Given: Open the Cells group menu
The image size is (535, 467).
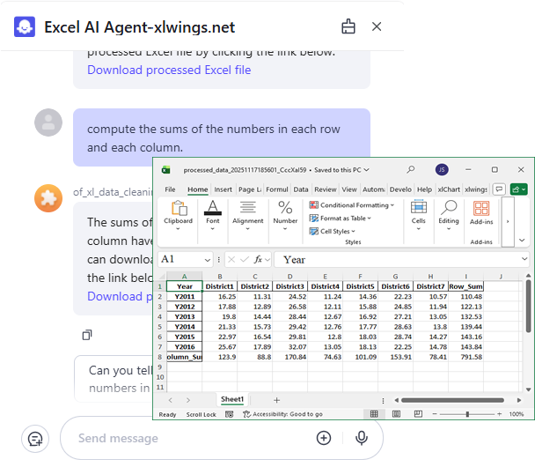Looking at the screenshot, I should [x=418, y=215].
